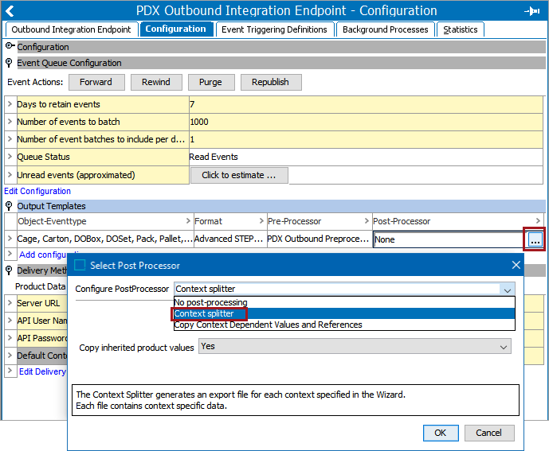Click the Post-Processor field showing None
The image size is (549, 451).
click(x=450, y=239)
